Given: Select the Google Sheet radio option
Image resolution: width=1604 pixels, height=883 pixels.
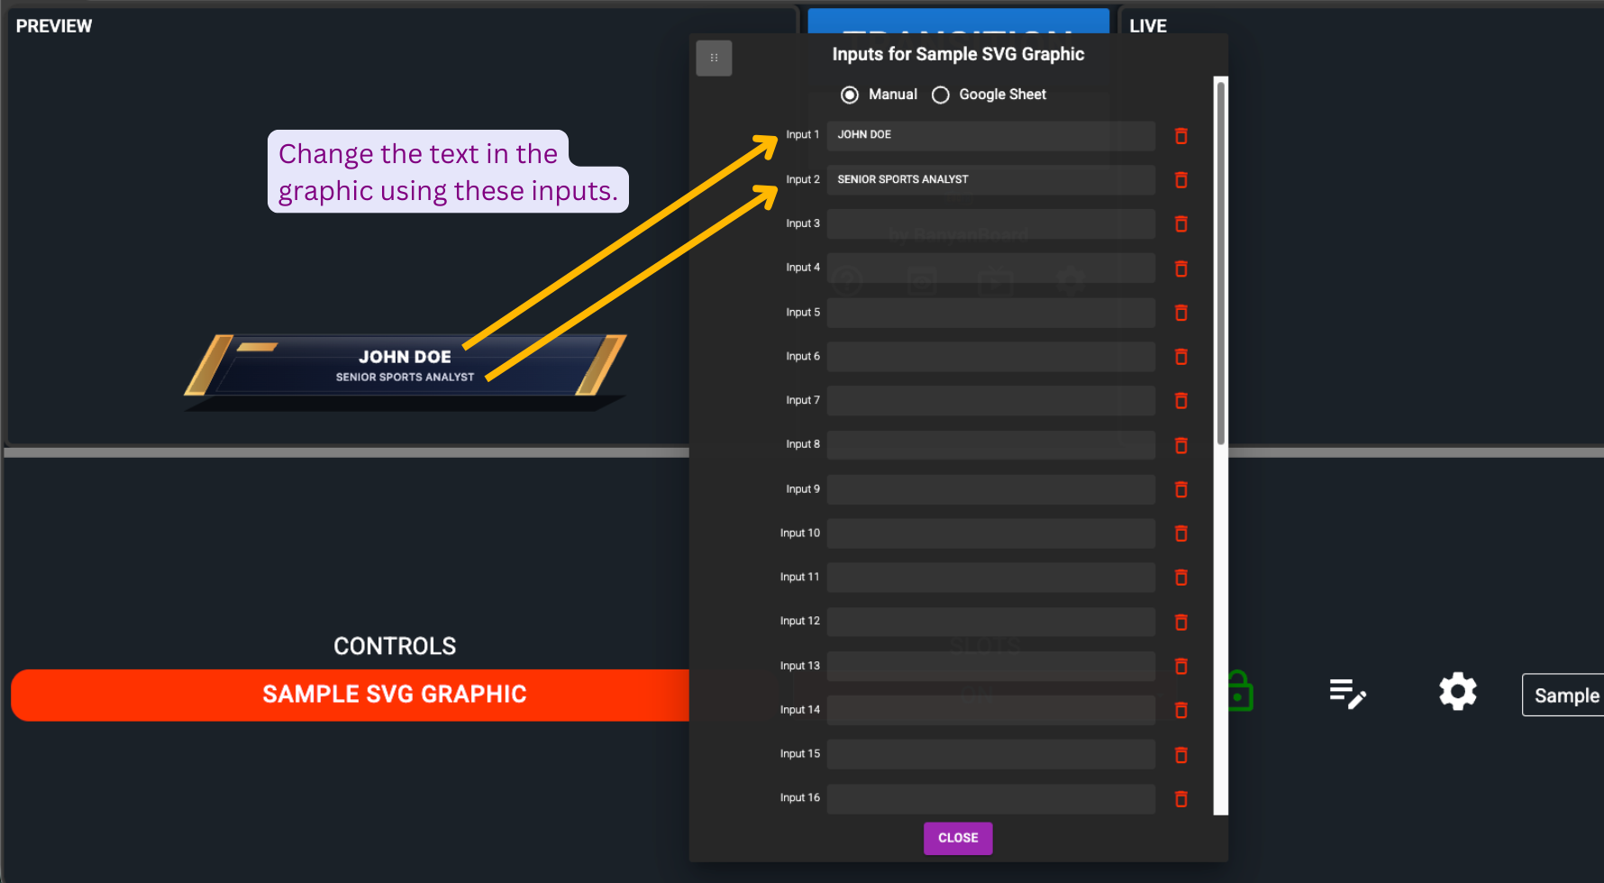Looking at the screenshot, I should (x=941, y=95).
